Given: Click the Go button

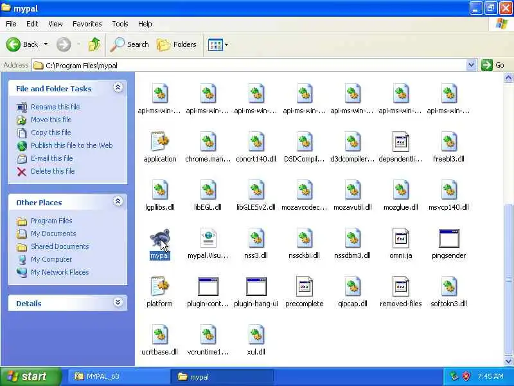Looking at the screenshot, I should (493, 65).
